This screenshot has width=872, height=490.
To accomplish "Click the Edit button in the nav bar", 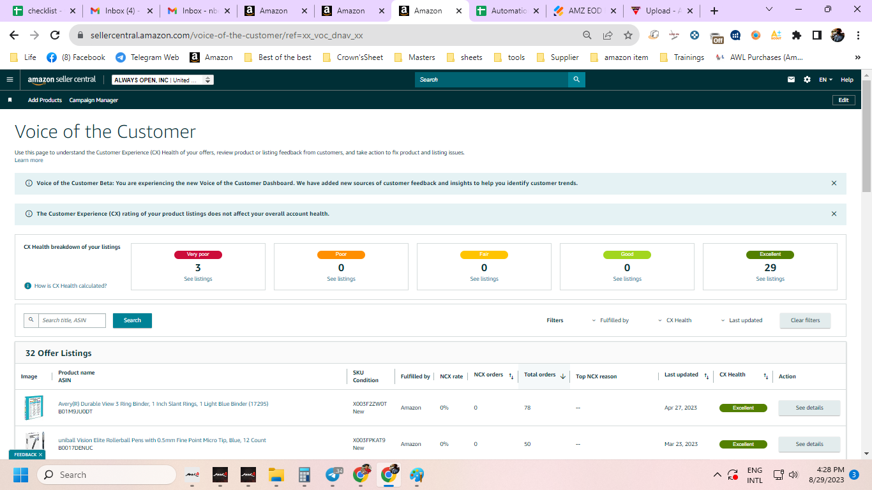I will tap(843, 100).
